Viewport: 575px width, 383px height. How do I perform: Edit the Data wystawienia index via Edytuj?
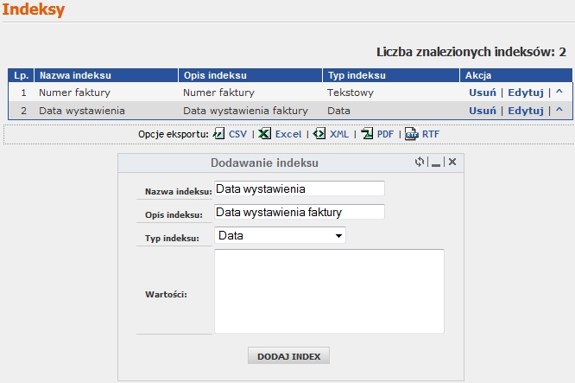click(525, 111)
